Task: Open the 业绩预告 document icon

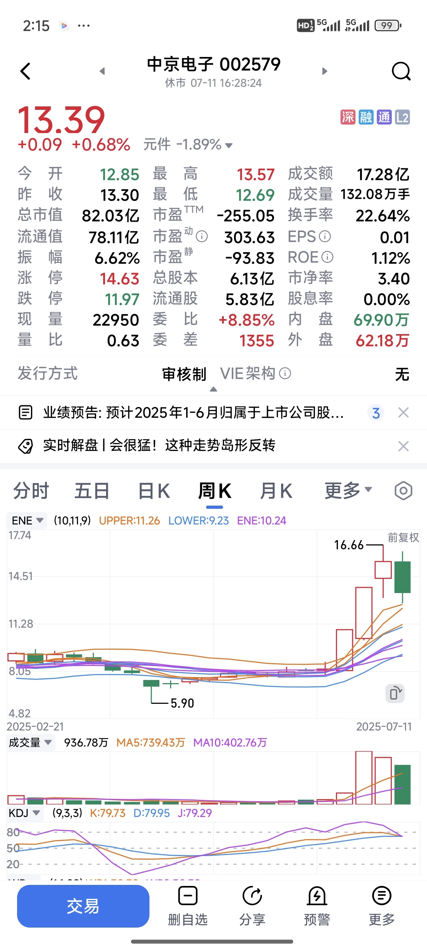Action: (26, 412)
